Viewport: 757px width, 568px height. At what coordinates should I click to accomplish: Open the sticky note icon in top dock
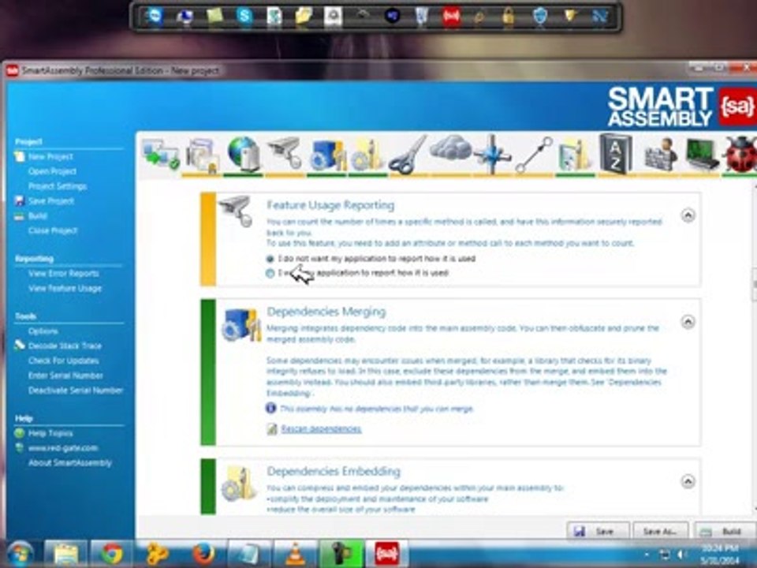coord(214,16)
